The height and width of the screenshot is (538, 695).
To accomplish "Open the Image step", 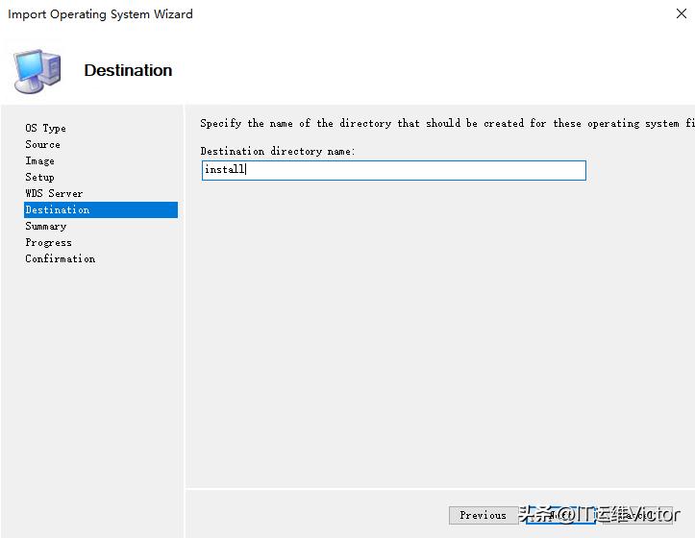I will coord(39,160).
